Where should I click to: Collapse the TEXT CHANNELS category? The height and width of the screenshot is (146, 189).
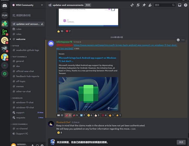coord(19,57)
